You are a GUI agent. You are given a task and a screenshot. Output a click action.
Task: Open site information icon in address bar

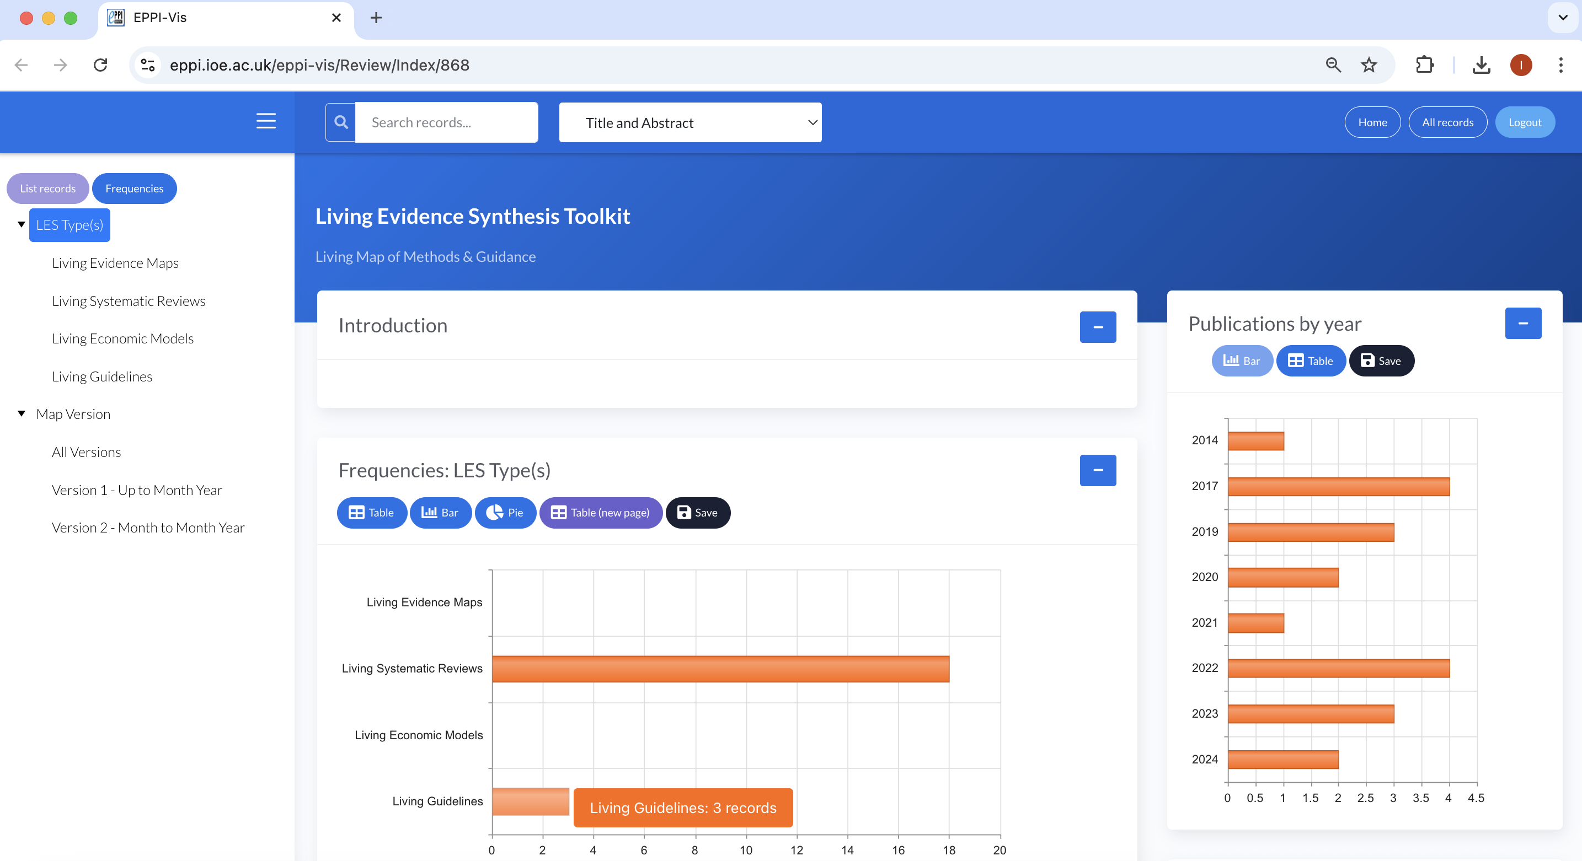point(148,65)
